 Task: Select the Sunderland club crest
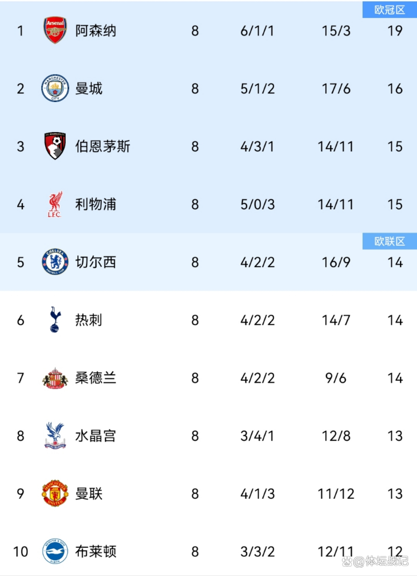[x=55, y=378]
